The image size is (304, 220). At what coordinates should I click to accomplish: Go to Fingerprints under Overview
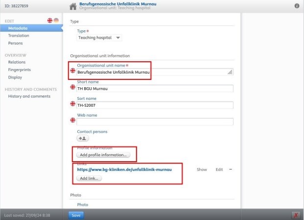click(20, 70)
